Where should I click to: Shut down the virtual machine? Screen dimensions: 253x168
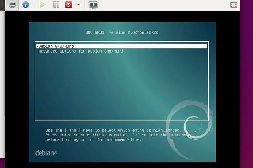click(x=68, y=5)
